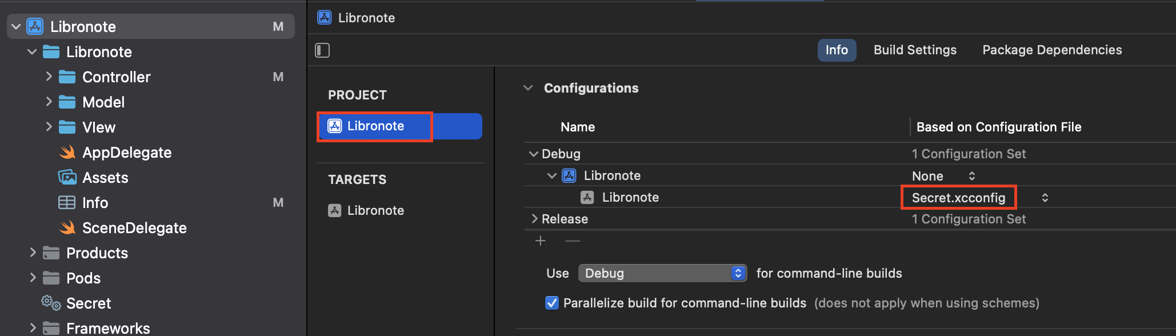Viewport: 1176px width, 336px height.
Task: Select Libronote under PROJECT section
Action: pyautogui.click(x=375, y=126)
